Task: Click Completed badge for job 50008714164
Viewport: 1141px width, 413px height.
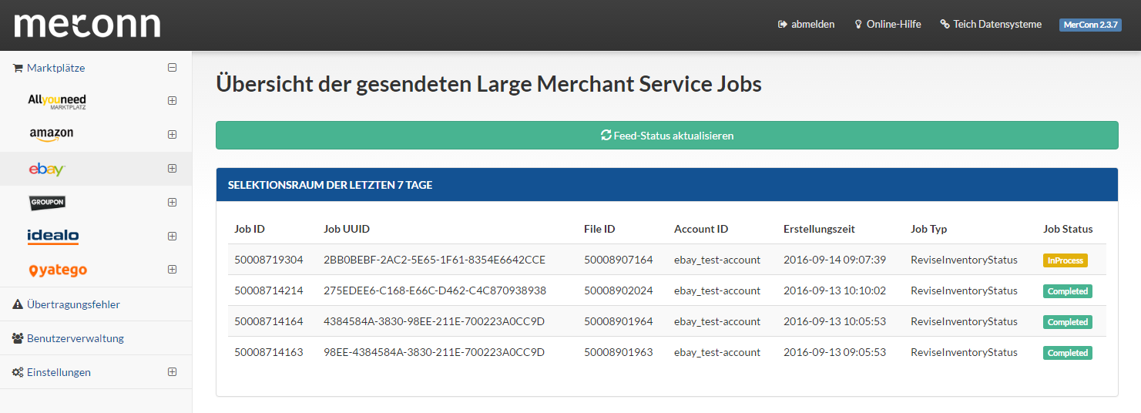Action: point(1068,322)
